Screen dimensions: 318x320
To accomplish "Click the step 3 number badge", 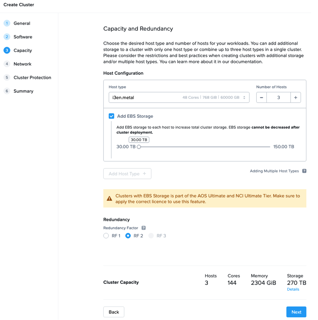I will click(x=7, y=50).
